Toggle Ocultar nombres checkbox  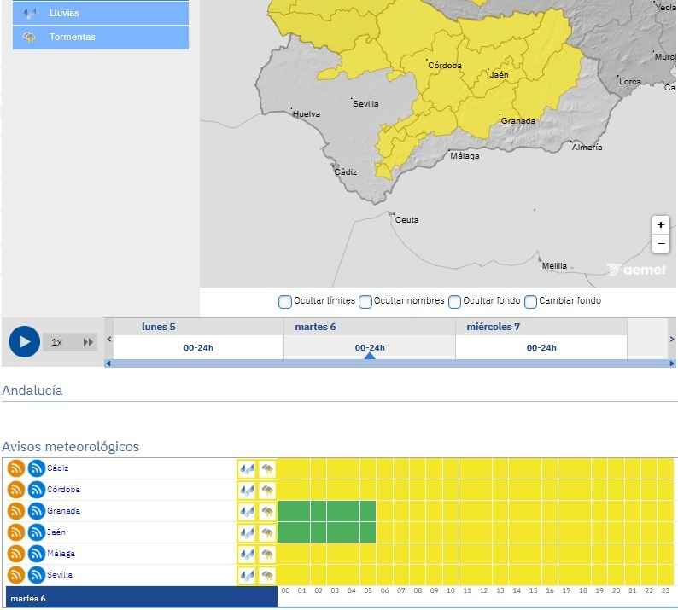point(365,301)
